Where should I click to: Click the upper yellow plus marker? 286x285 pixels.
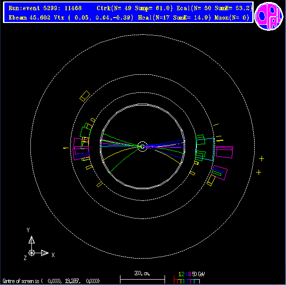point(262,158)
